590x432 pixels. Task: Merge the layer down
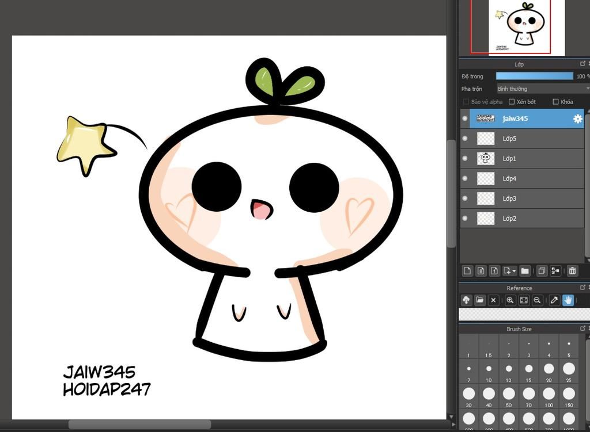click(x=555, y=270)
